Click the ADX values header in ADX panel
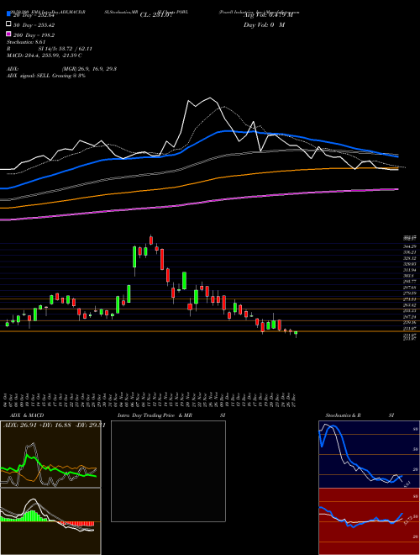The height and width of the screenshot is (555, 420). click(x=54, y=425)
